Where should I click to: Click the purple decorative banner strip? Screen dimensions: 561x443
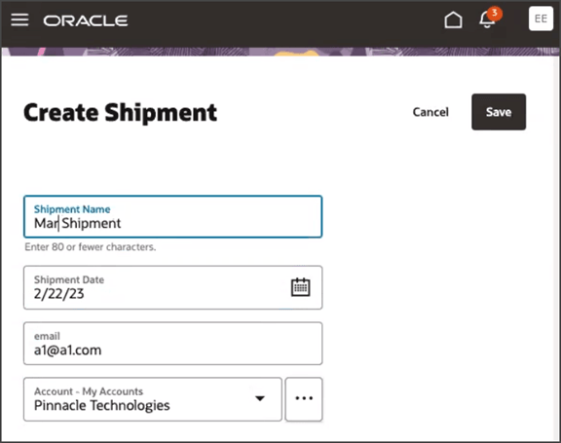point(280,53)
